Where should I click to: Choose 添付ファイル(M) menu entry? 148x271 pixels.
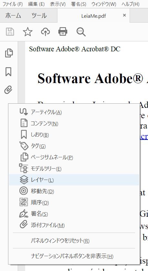pos(74,225)
